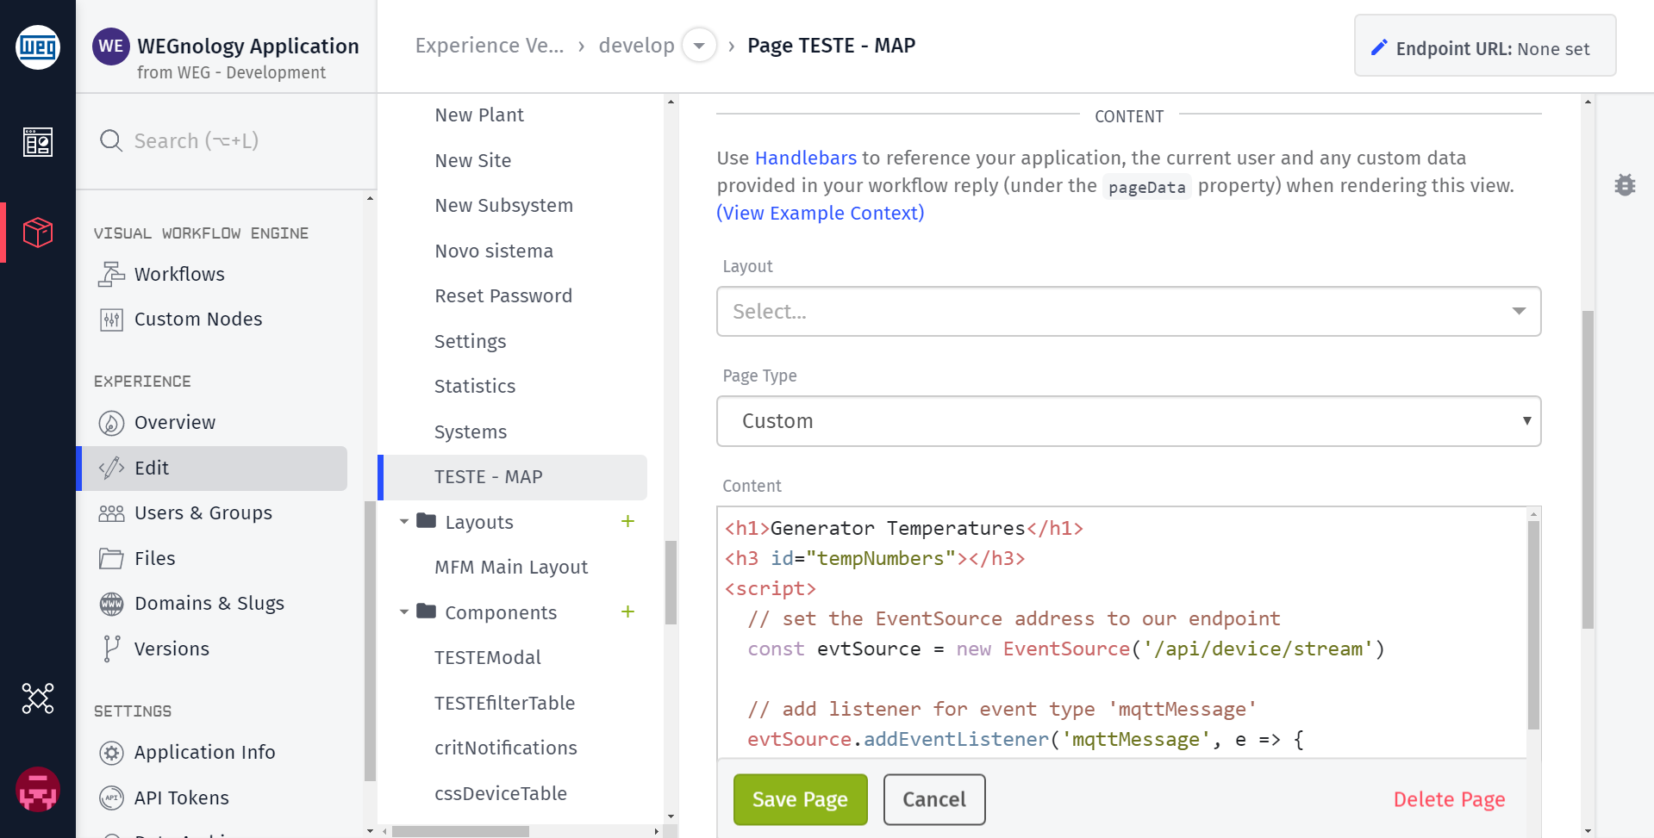This screenshot has width=1654, height=838.
Task: Select the New Plant page
Action: (x=479, y=115)
